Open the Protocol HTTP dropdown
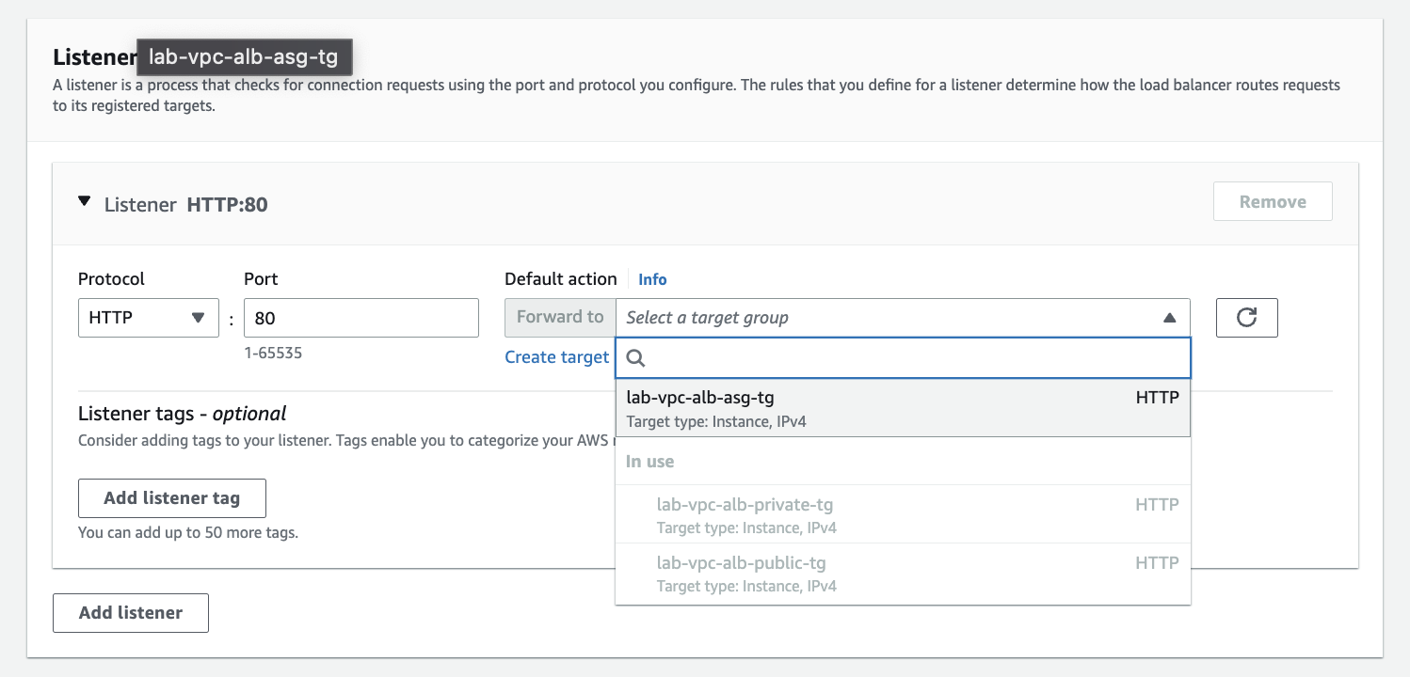This screenshot has width=1410, height=677. coord(148,318)
